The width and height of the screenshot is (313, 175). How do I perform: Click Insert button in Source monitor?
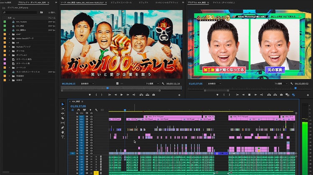pyautogui.click(x=141, y=95)
